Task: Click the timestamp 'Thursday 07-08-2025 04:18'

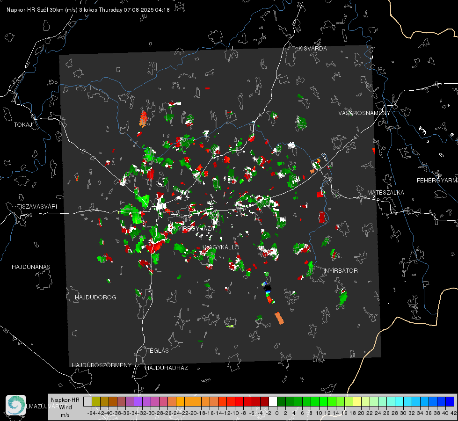Action: pyautogui.click(x=134, y=10)
